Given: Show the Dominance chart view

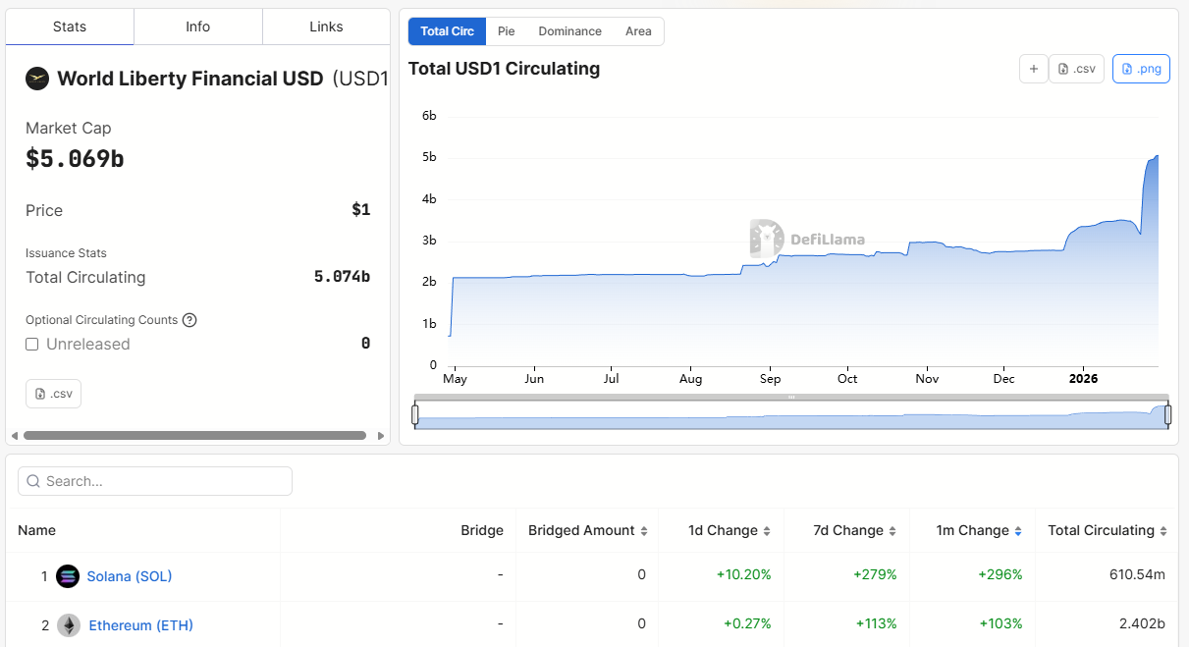Looking at the screenshot, I should (x=569, y=31).
